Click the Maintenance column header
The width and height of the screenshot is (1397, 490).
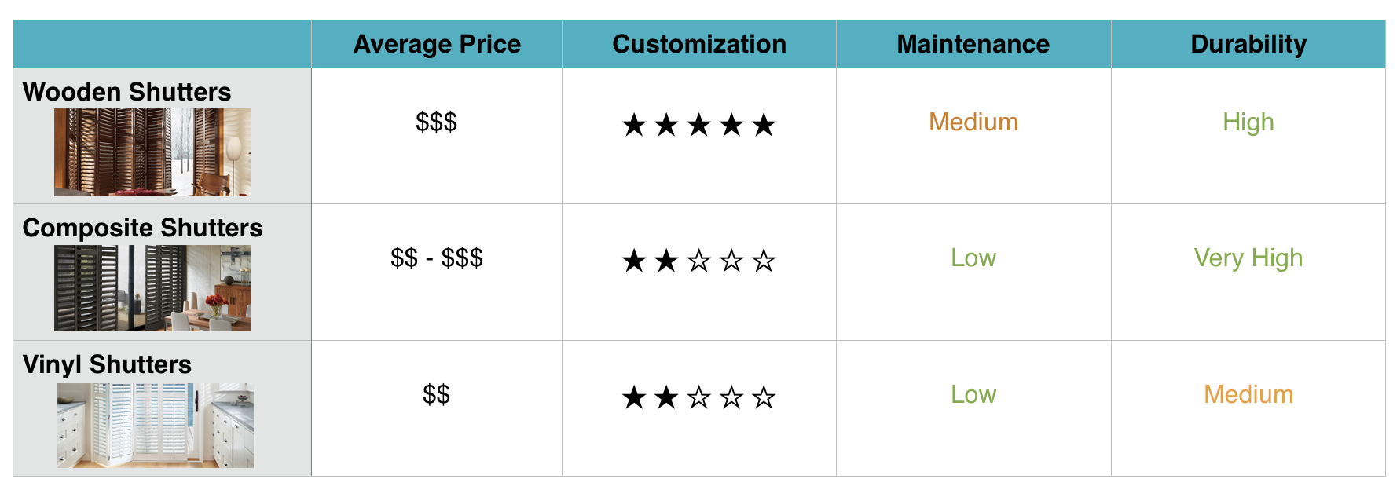tap(973, 44)
